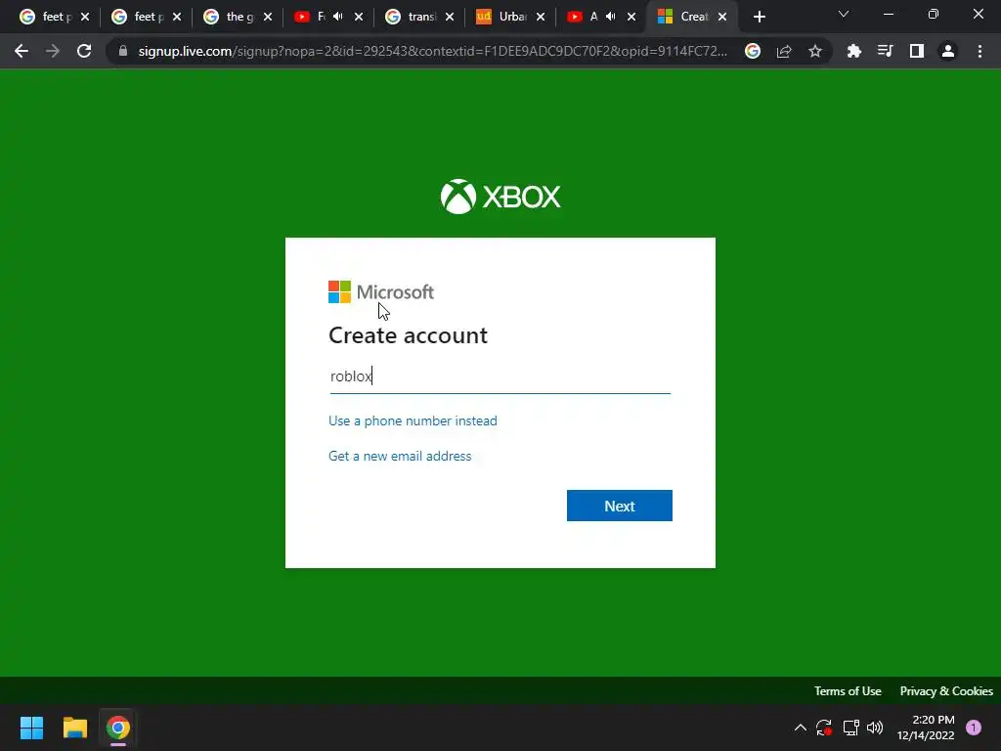Open the Chrome extensions puzzle icon
Viewport: 1001px width, 751px height.
tap(853, 51)
